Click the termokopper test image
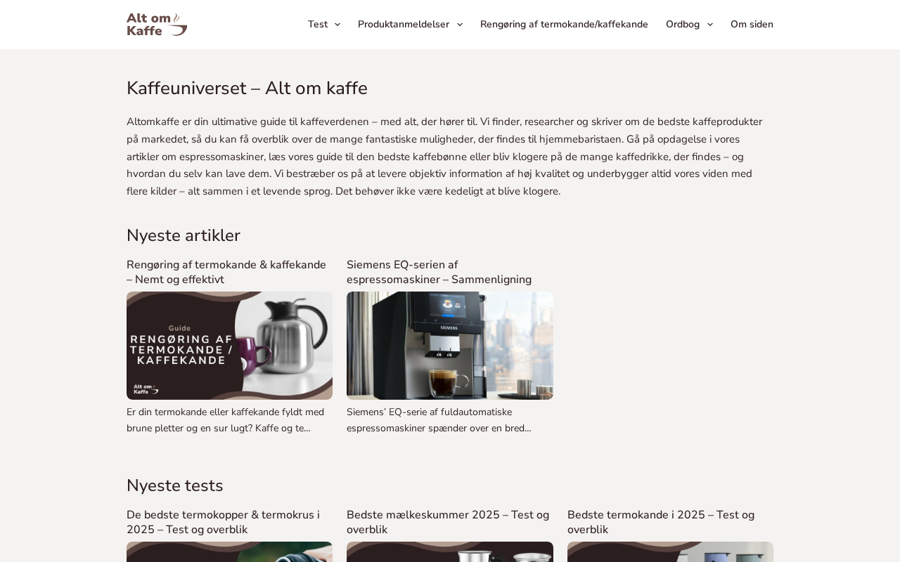Screen dimensions: 900x562 (229, 552)
